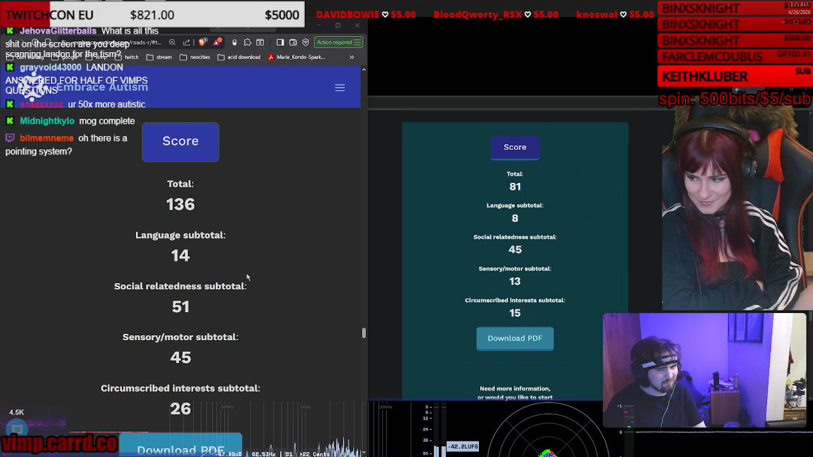Click Download PDF below the 136 score

180,446
